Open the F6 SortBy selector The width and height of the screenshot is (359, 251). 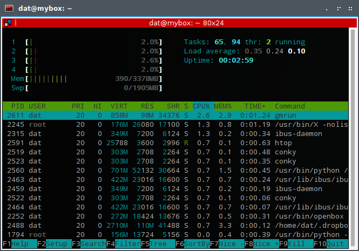click(x=193, y=244)
